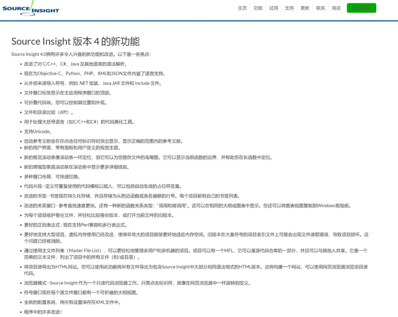Click bullet mentioning .NET 组装 and Java JAR
This screenshot has height=317, width=398.
tap(93, 83)
